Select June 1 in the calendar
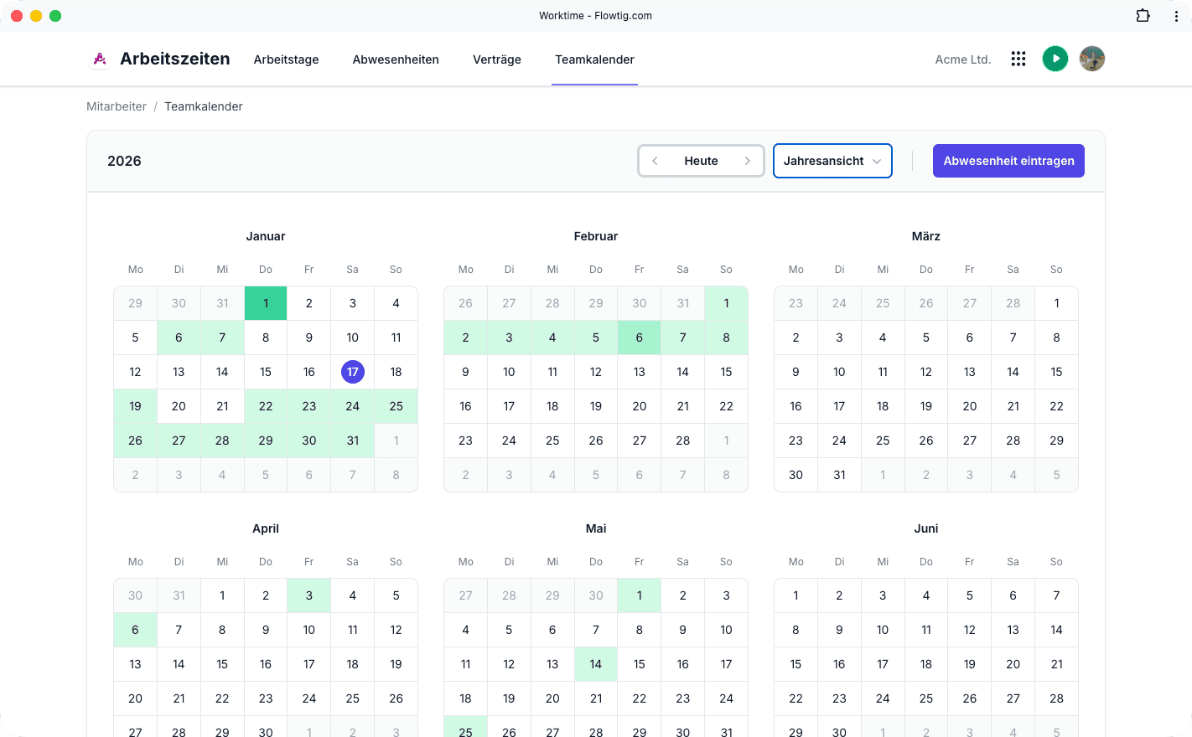Viewport: 1192px width, 737px height. click(796, 595)
